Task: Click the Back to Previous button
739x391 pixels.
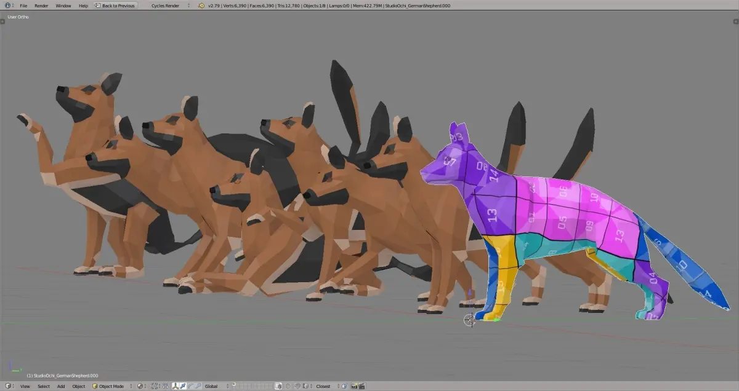Action: pos(115,5)
